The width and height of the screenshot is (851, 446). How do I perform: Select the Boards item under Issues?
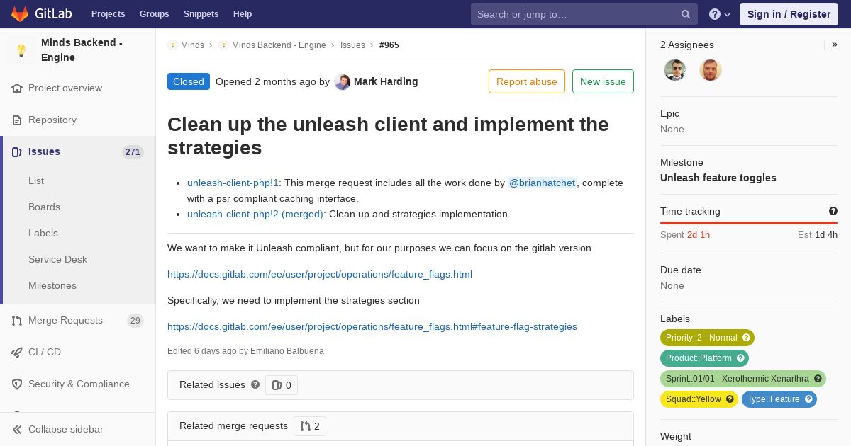pos(44,207)
